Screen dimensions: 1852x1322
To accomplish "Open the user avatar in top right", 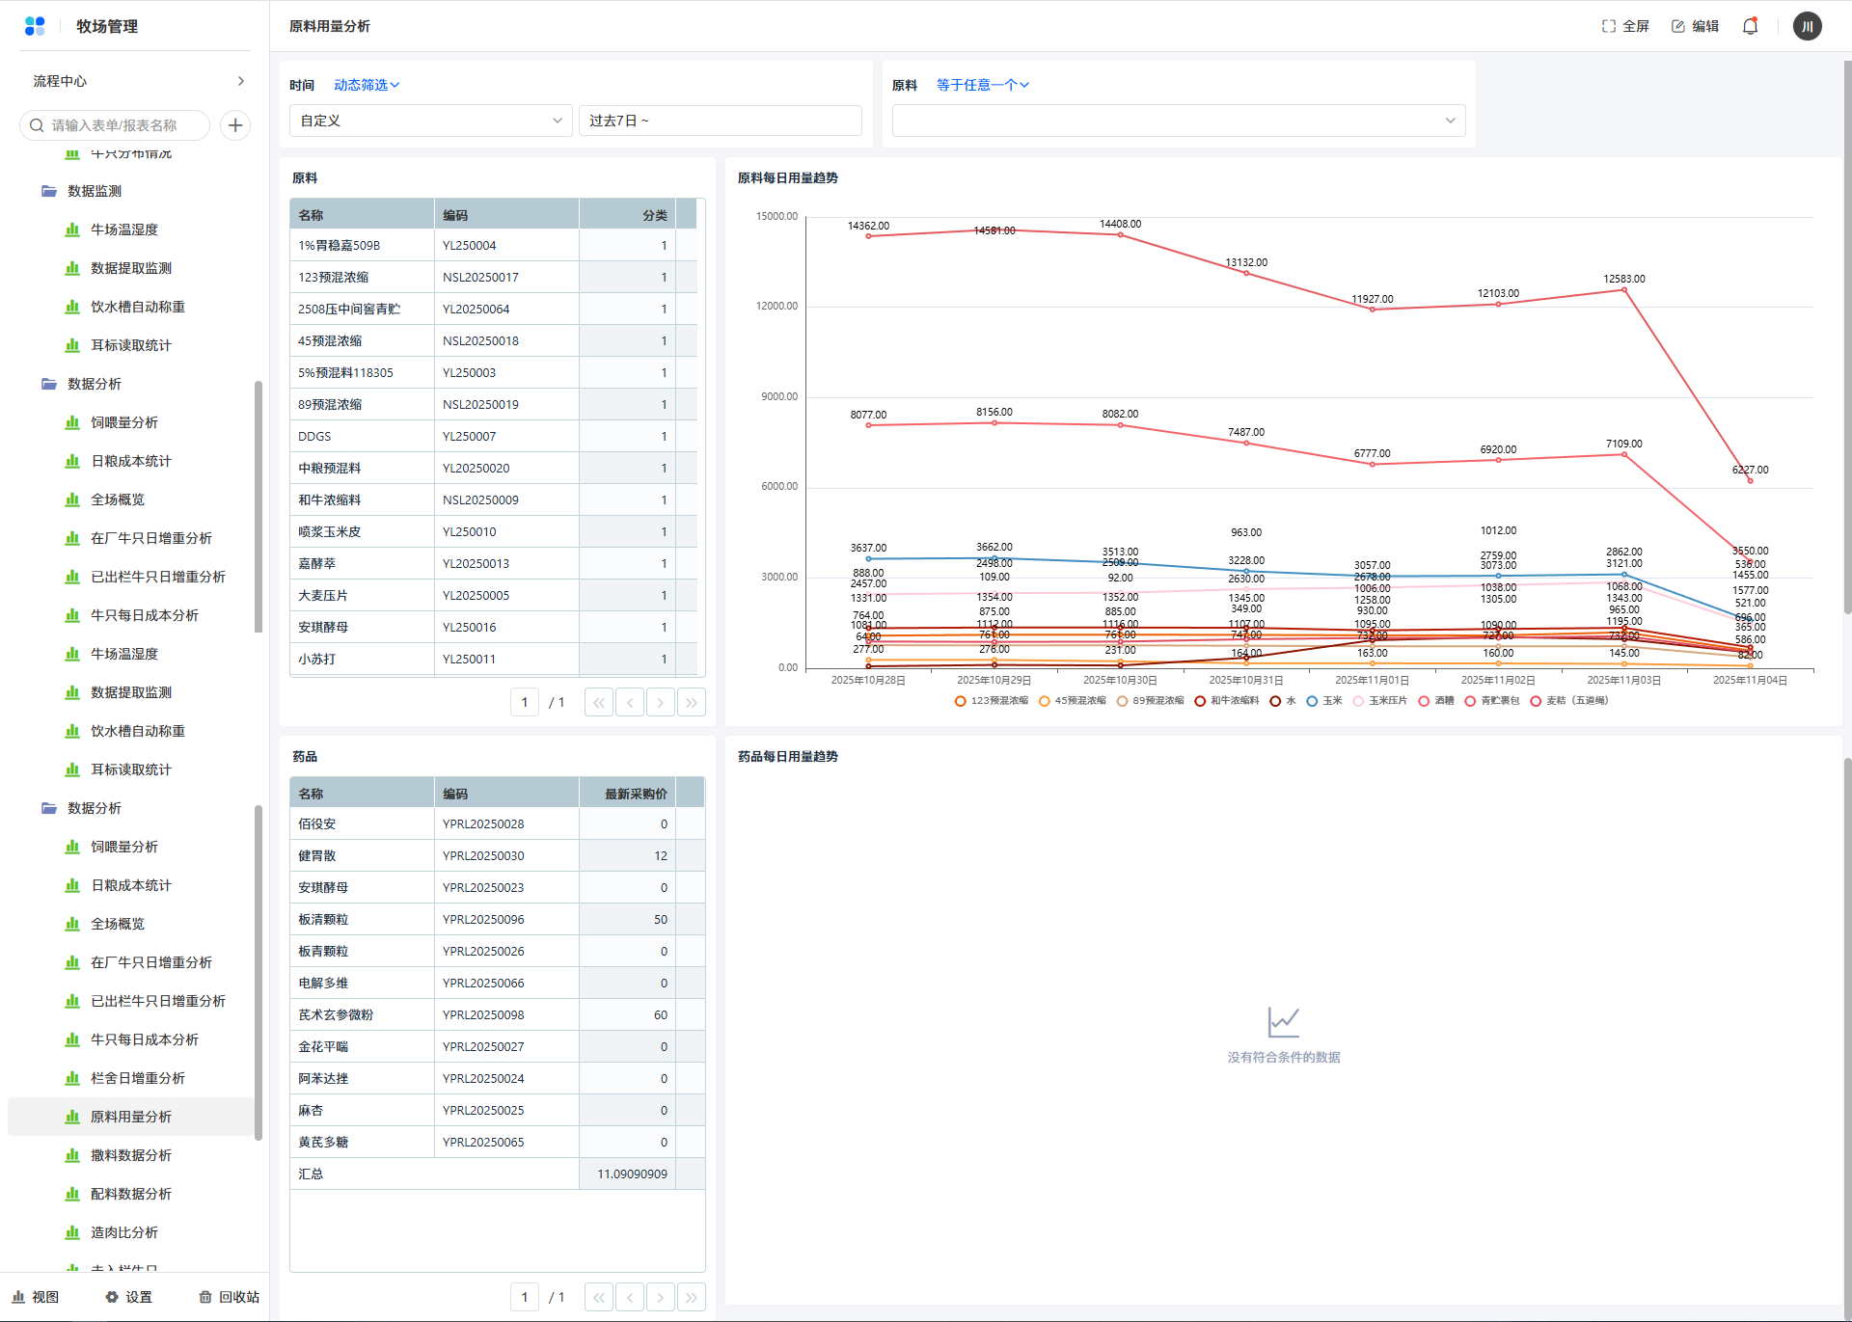I will pos(1807,26).
